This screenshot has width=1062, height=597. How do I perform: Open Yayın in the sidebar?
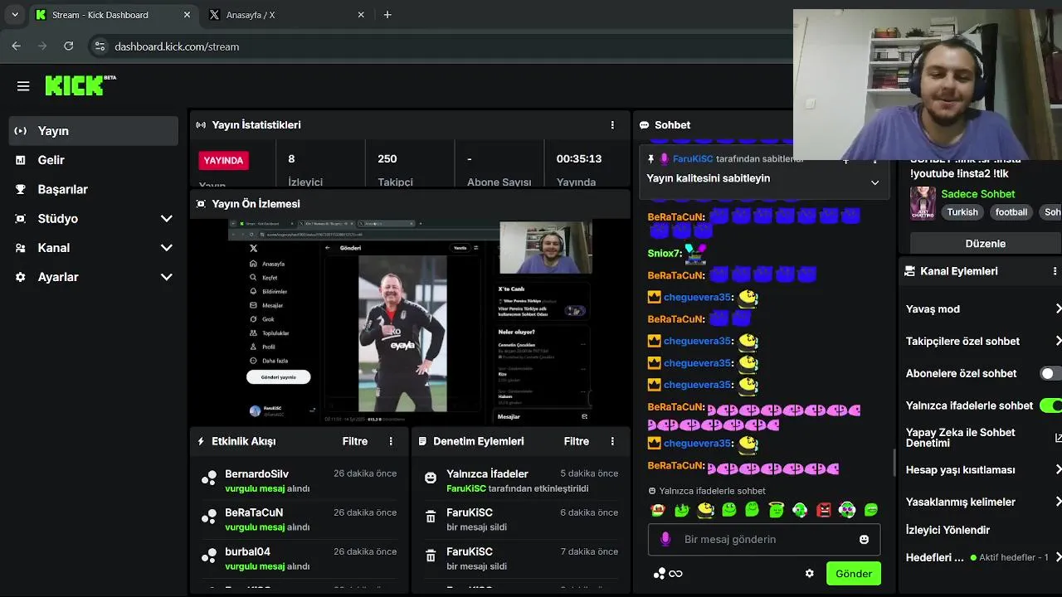tap(94, 131)
